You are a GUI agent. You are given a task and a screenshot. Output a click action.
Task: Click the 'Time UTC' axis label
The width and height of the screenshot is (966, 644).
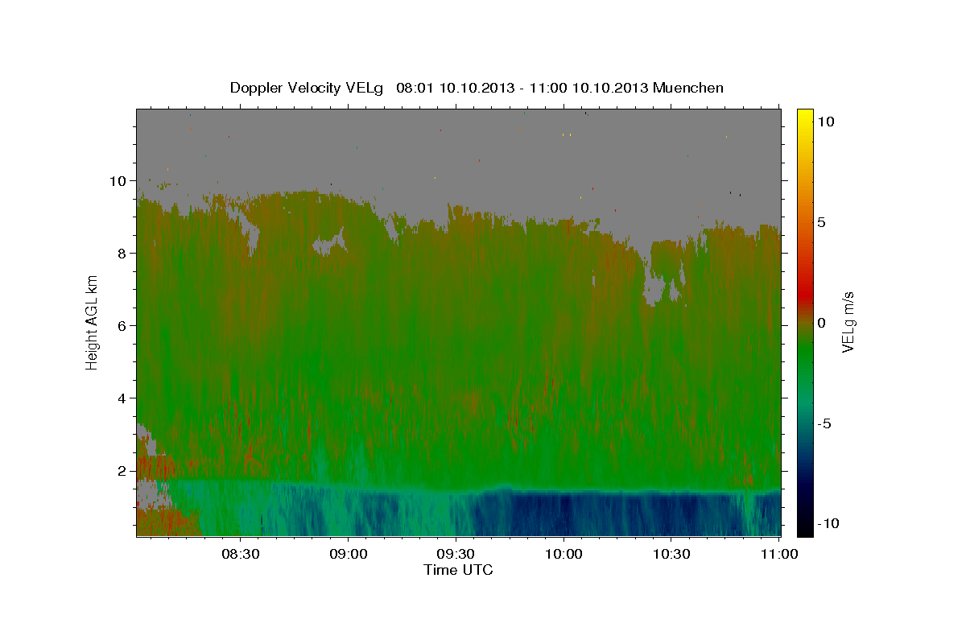(x=458, y=570)
